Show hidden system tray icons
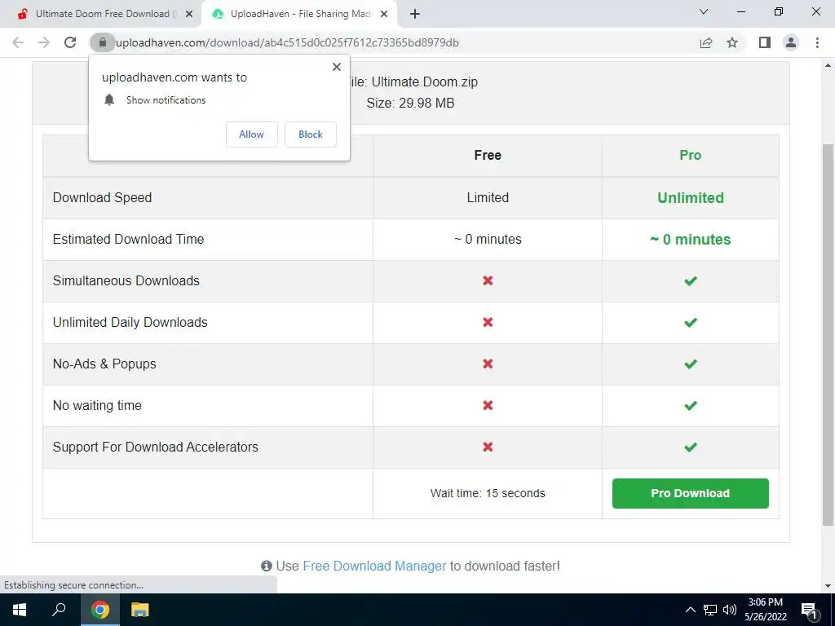835x626 pixels. pyautogui.click(x=690, y=610)
